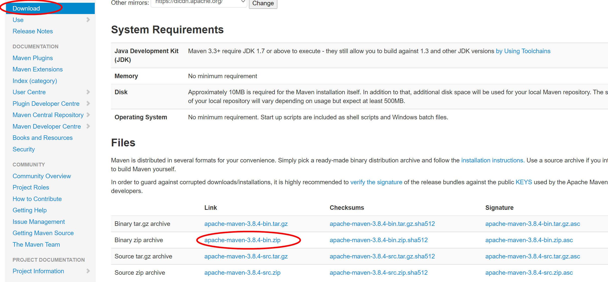This screenshot has width=608, height=282.
Task: Expand the Use submenu chevron
Action: click(88, 20)
